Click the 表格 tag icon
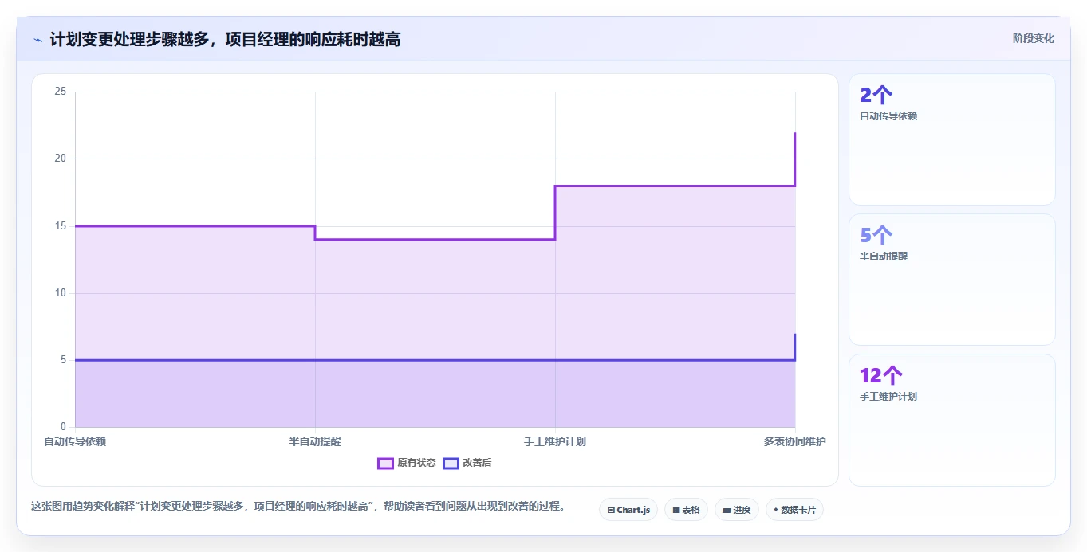The image size is (1087, 552). pos(676,510)
